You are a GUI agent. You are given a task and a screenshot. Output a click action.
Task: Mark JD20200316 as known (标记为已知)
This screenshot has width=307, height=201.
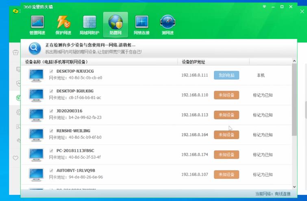coord(263,115)
